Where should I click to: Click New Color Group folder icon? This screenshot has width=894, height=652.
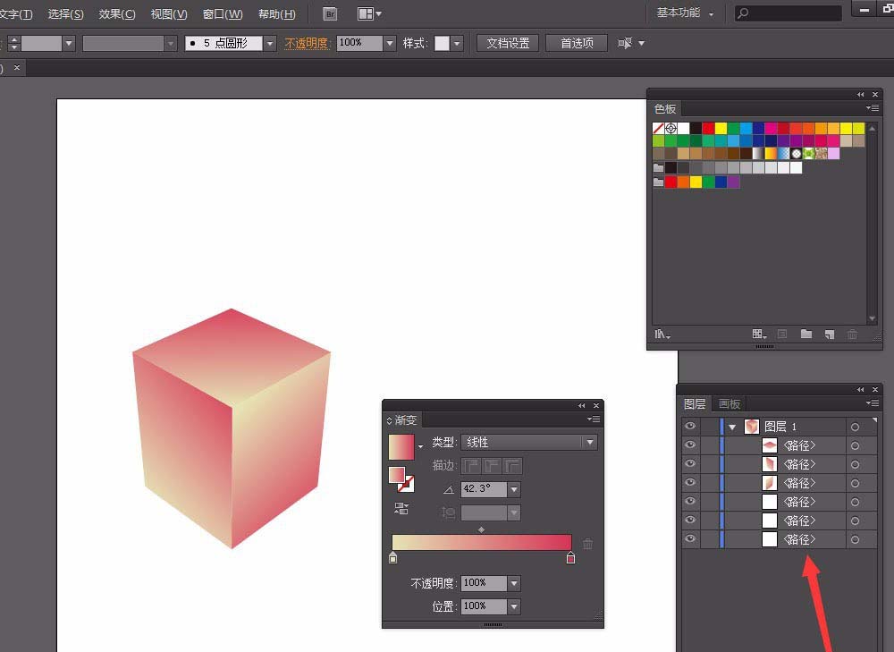806,334
